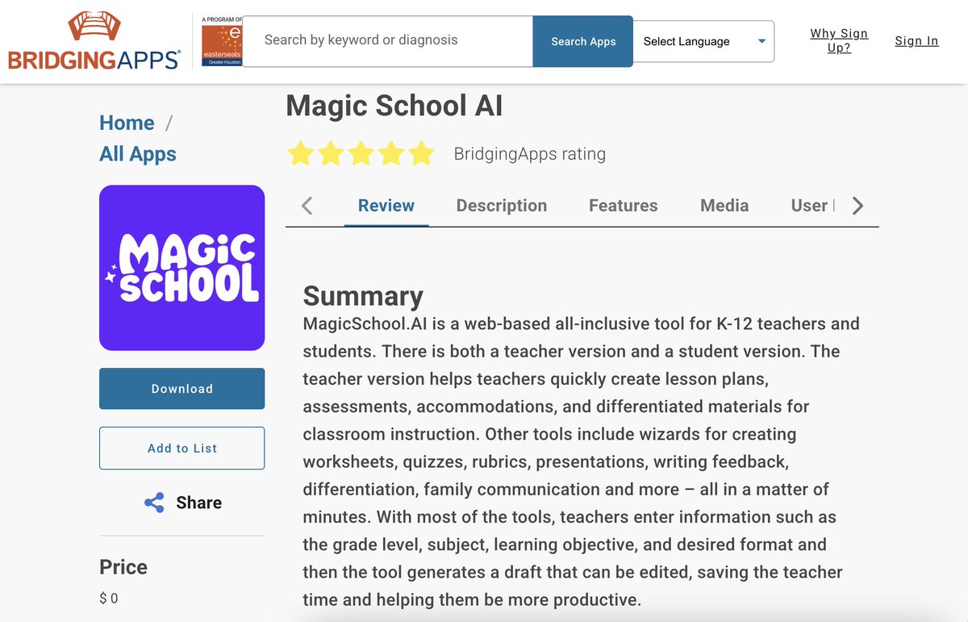Open the BridgingApps logo homepage

point(94,40)
